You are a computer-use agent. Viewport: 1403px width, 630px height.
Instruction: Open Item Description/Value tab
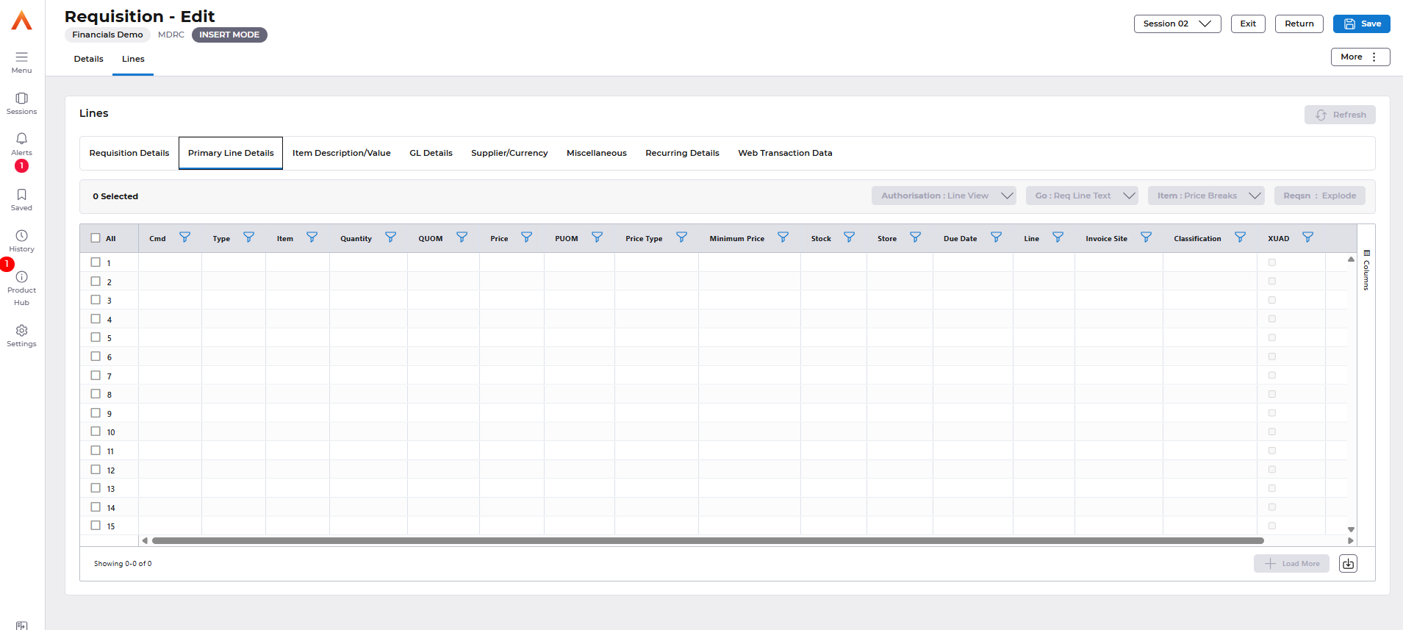pos(342,153)
